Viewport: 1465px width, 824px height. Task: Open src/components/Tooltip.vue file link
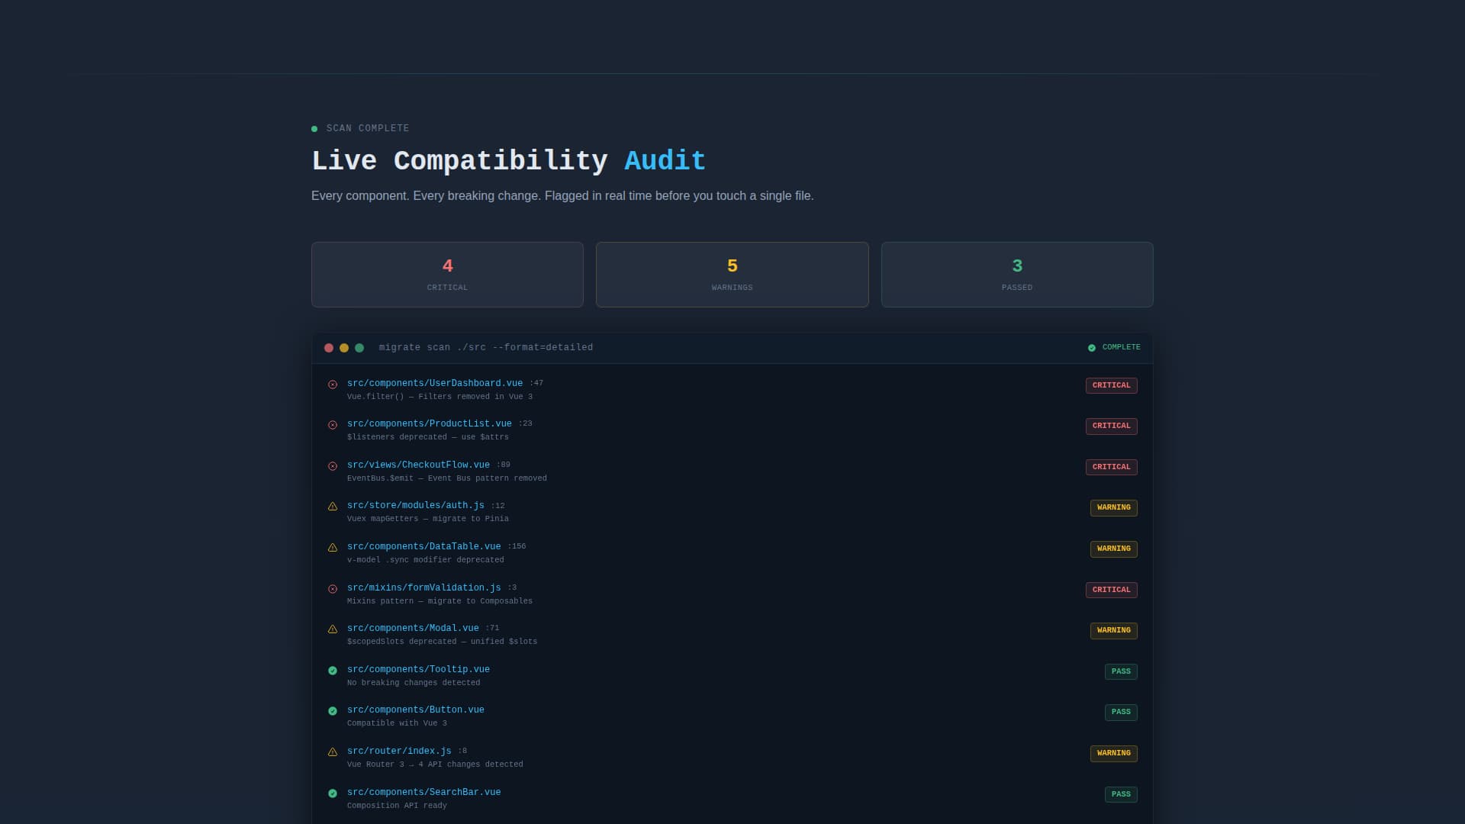pos(418,669)
